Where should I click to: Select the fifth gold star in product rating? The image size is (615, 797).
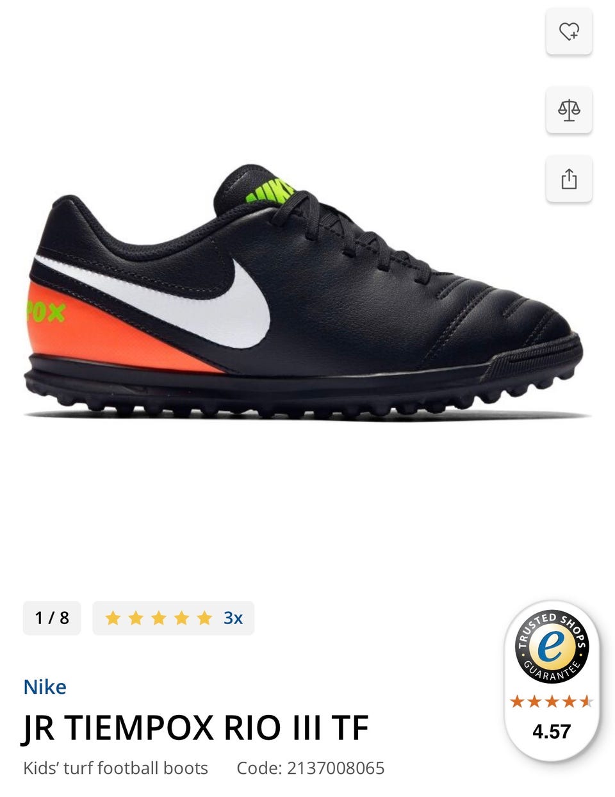coord(204,618)
